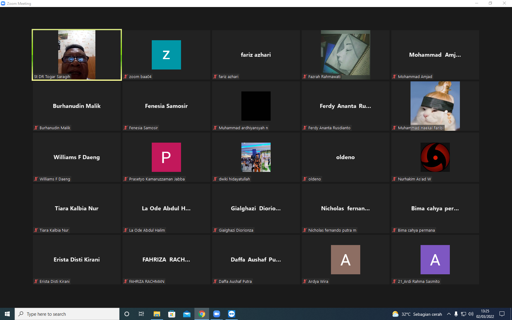Open Google Chrome from the taskbar
This screenshot has width=512, height=320.
point(202,314)
